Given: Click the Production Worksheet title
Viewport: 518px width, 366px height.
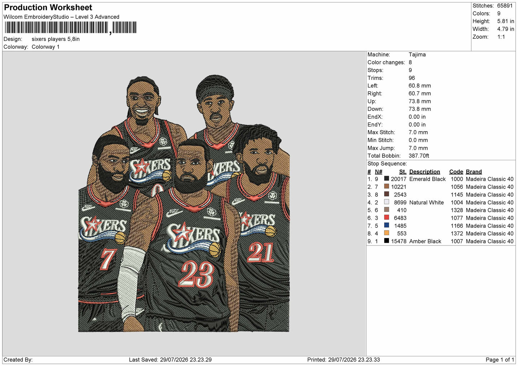Looking at the screenshot, I should [48, 8].
